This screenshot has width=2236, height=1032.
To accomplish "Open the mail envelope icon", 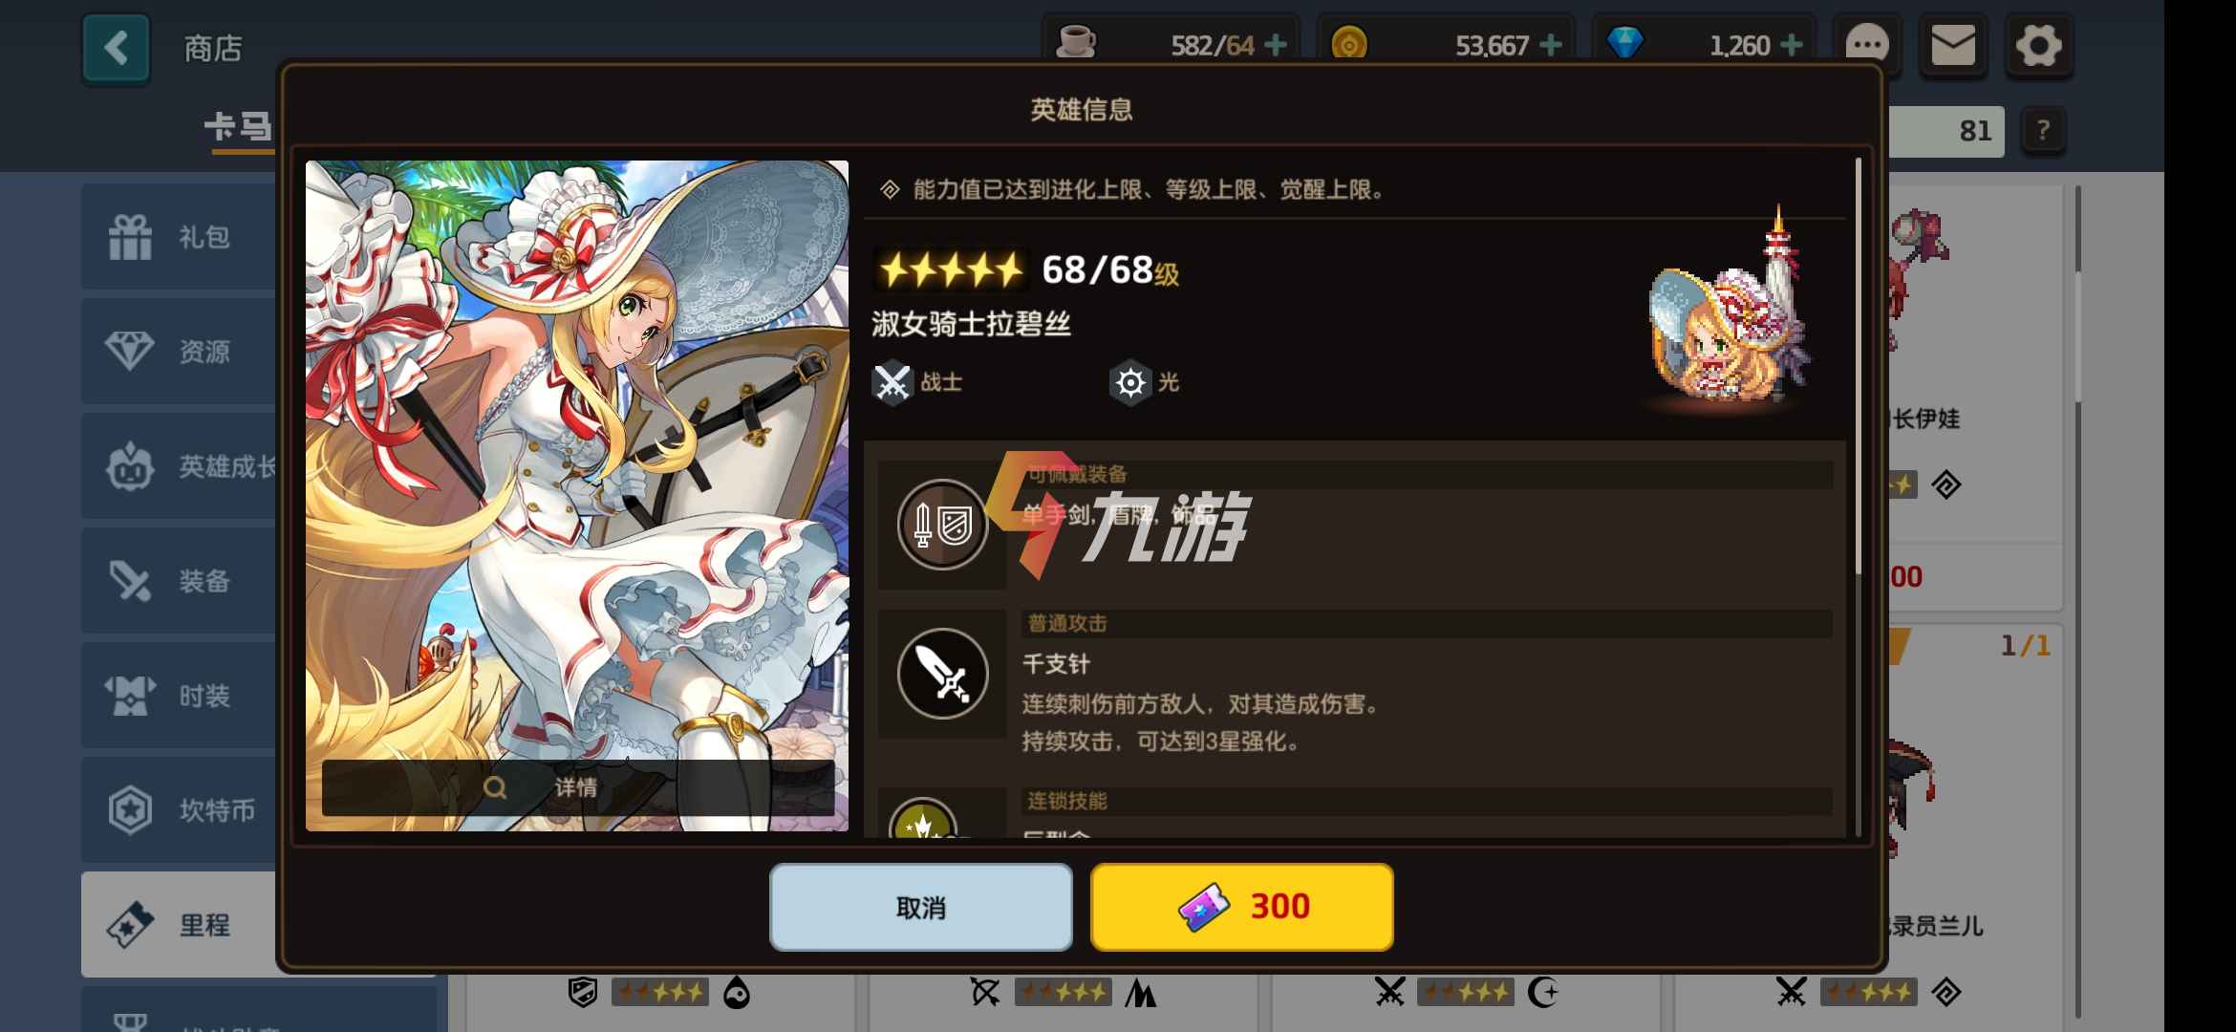I will point(1952,45).
